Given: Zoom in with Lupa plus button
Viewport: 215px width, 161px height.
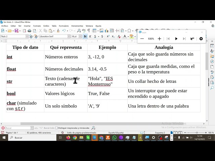Looking at the screenshot, I should pyautogui.click(x=159, y=39).
